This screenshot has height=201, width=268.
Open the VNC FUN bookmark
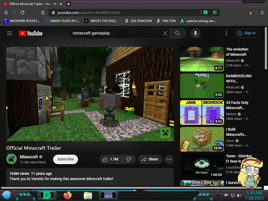coord(166,21)
